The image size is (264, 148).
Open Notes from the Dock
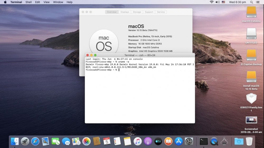[128, 141]
